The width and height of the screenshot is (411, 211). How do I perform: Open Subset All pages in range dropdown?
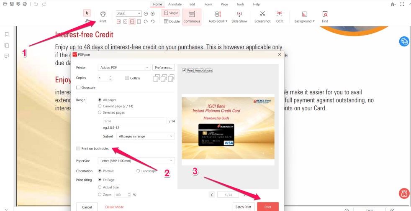tap(145, 136)
